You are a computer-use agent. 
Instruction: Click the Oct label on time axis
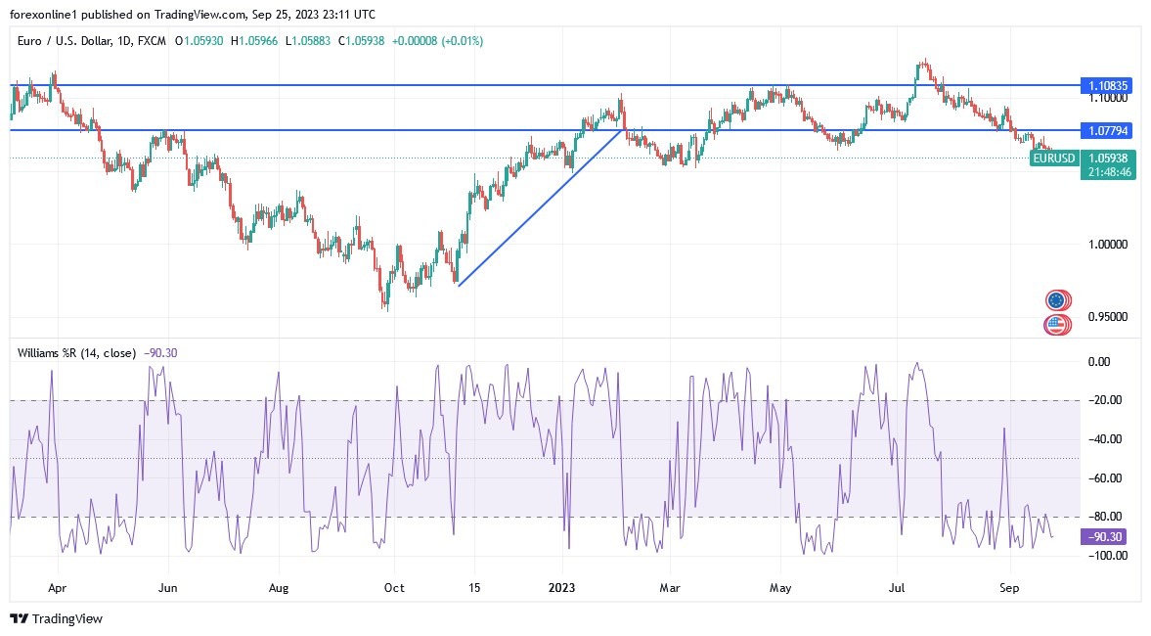click(394, 588)
